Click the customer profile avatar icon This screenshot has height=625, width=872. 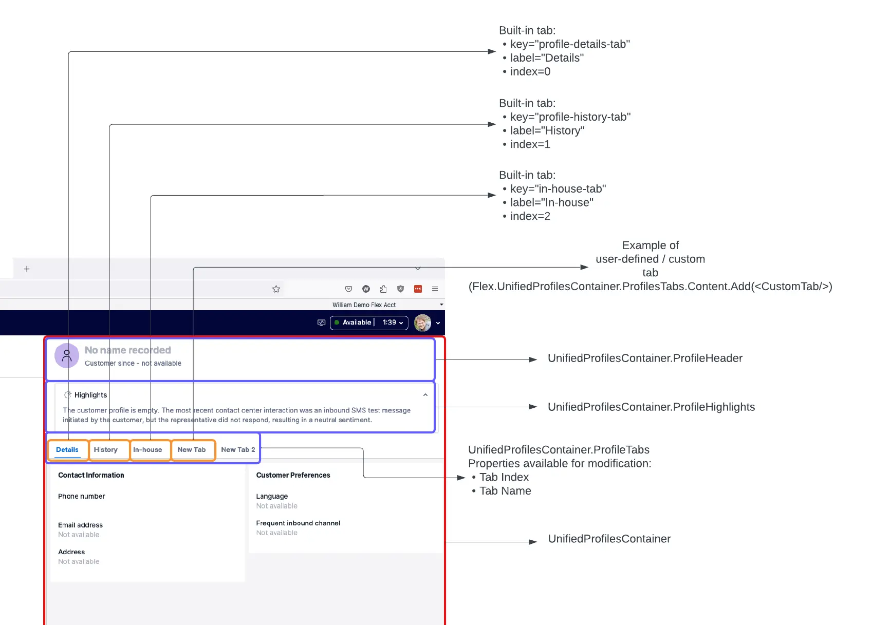[67, 355]
